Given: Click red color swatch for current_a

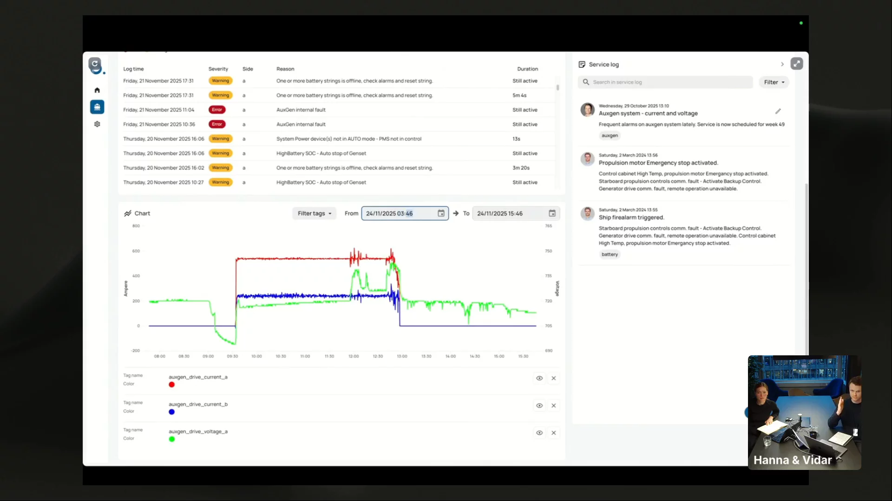Looking at the screenshot, I should click(172, 385).
